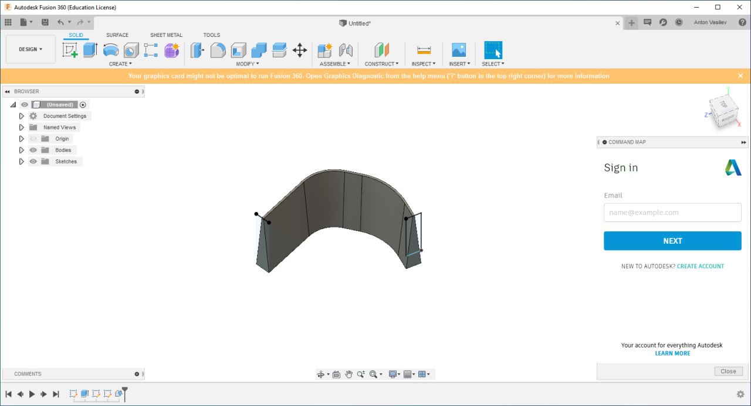The width and height of the screenshot is (751, 406).
Task: Toggle visibility of the Origin folder
Action: coord(33,139)
